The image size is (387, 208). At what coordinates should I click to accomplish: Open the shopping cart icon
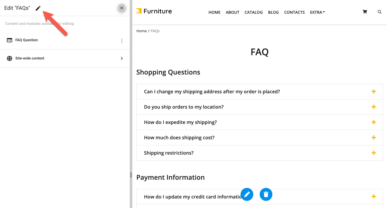[x=365, y=12]
